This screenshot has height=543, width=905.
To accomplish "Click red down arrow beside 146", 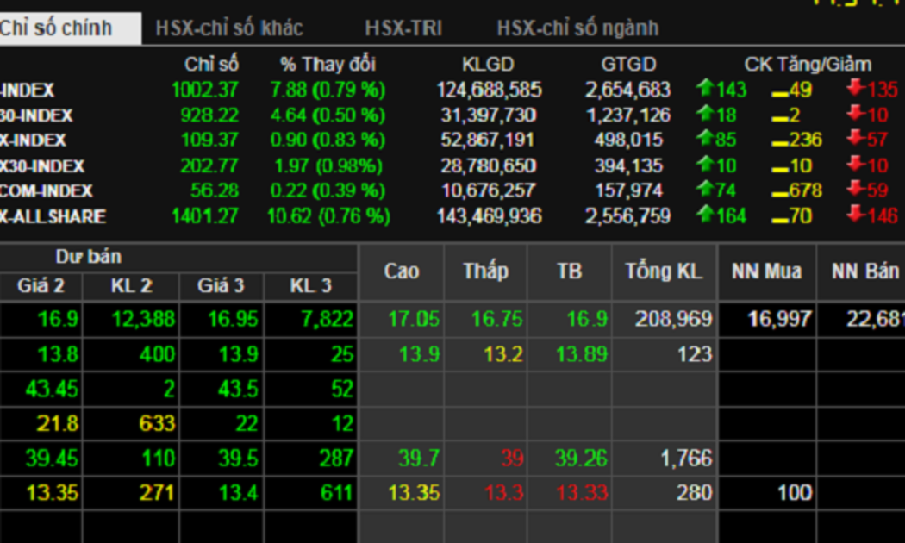I will pyautogui.click(x=855, y=215).
